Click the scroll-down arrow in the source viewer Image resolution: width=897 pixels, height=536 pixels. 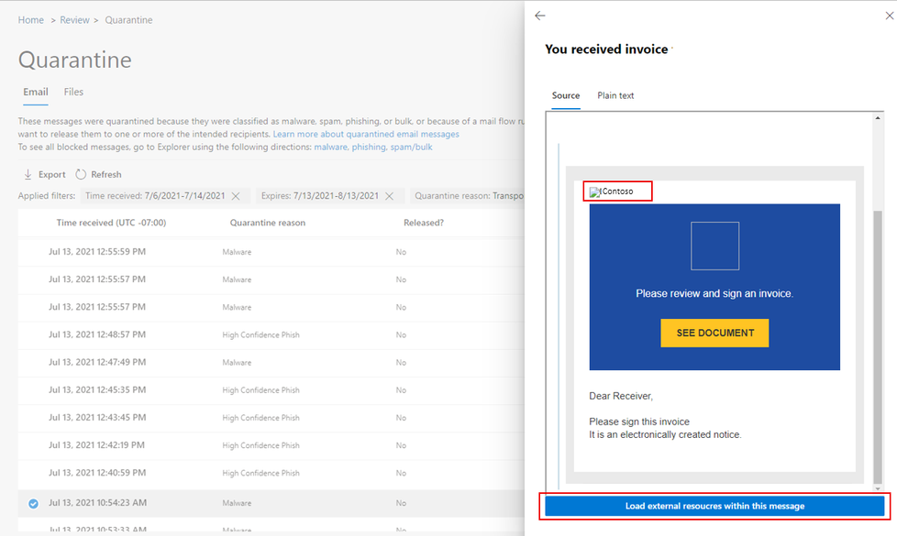click(877, 489)
